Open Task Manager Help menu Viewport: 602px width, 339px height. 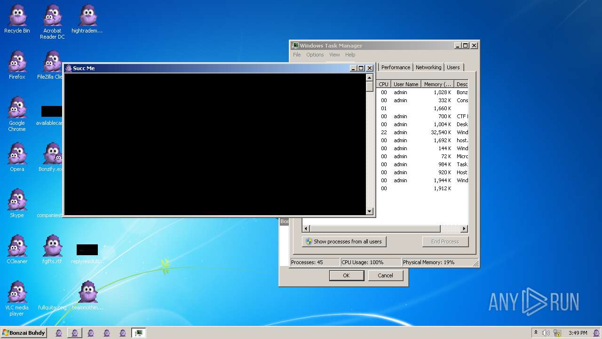(x=350, y=55)
